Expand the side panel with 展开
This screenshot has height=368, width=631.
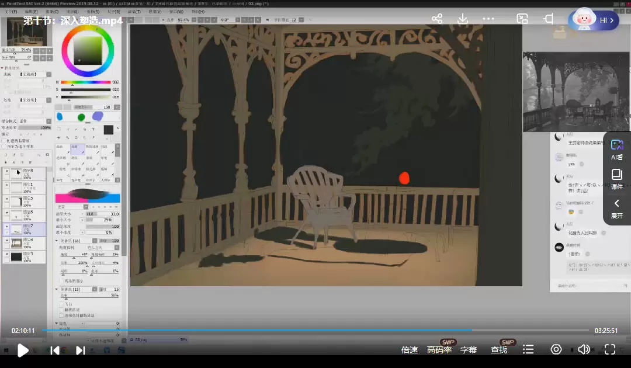tap(617, 209)
